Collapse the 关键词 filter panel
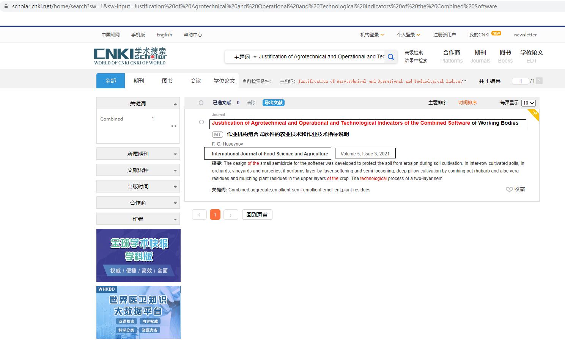Image resolution: width=565 pixels, height=343 pixels. tap(138, 103)
